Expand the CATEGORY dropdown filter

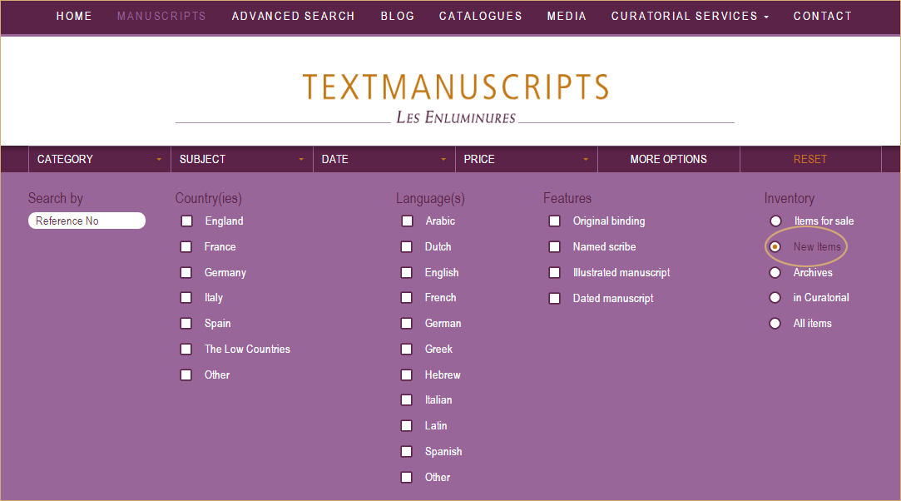[99, 159]
